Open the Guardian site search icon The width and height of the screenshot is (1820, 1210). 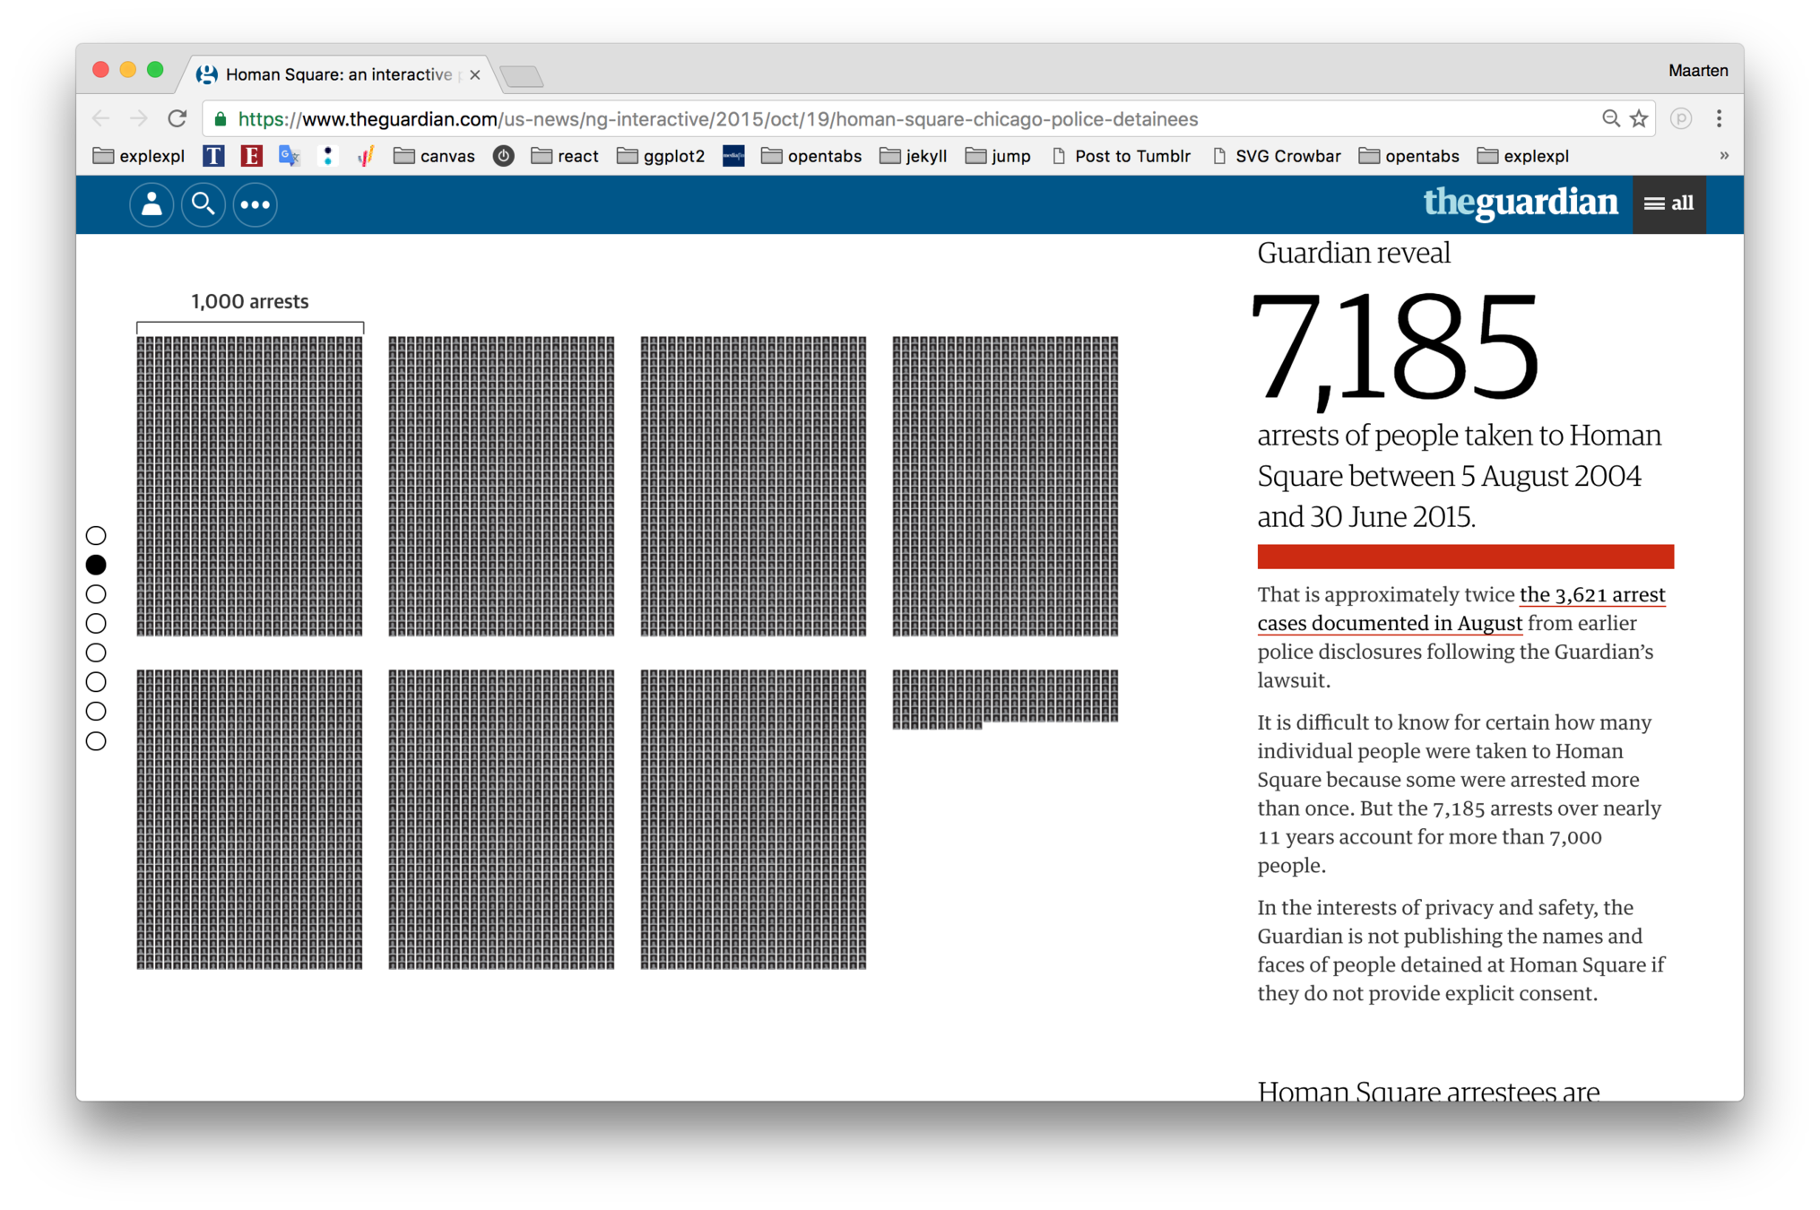tap(204, 204)
